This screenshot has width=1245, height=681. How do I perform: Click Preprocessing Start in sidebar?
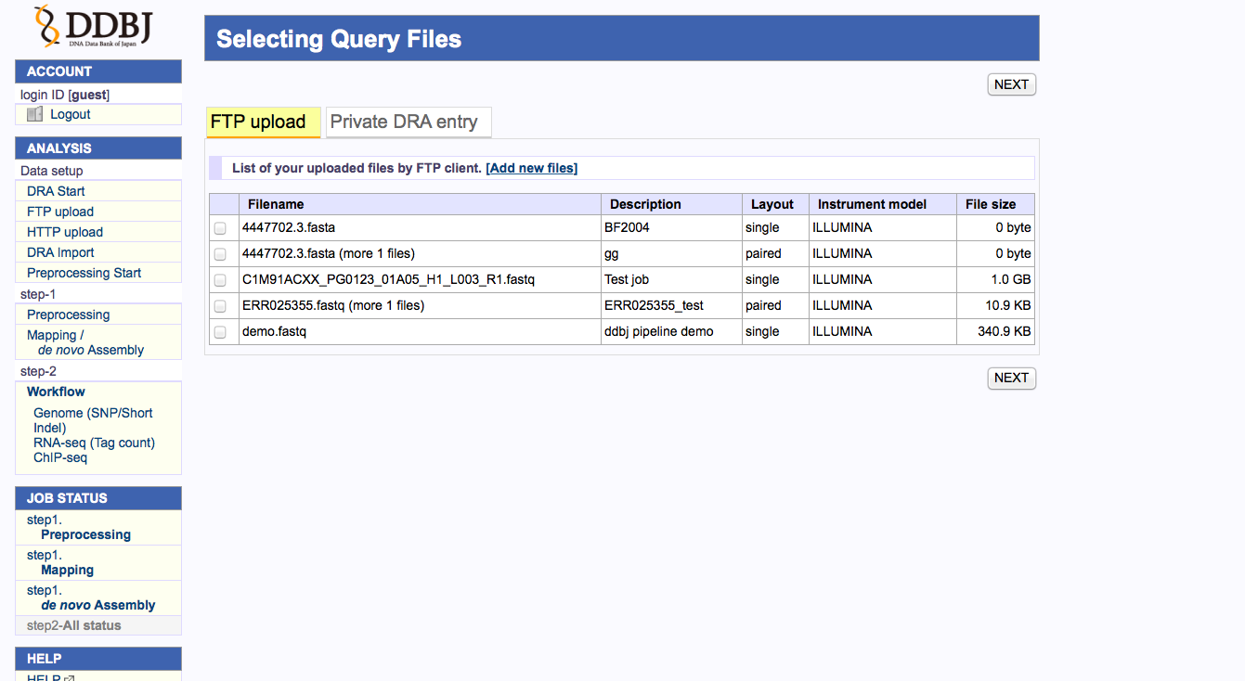[84, 273]
